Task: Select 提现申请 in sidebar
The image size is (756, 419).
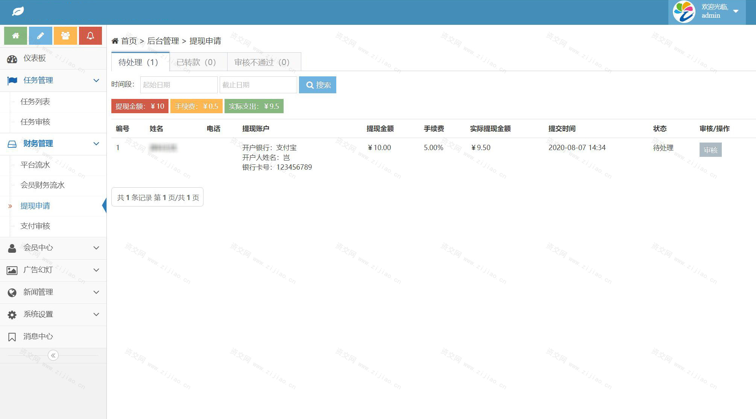Action: point(35,206)
